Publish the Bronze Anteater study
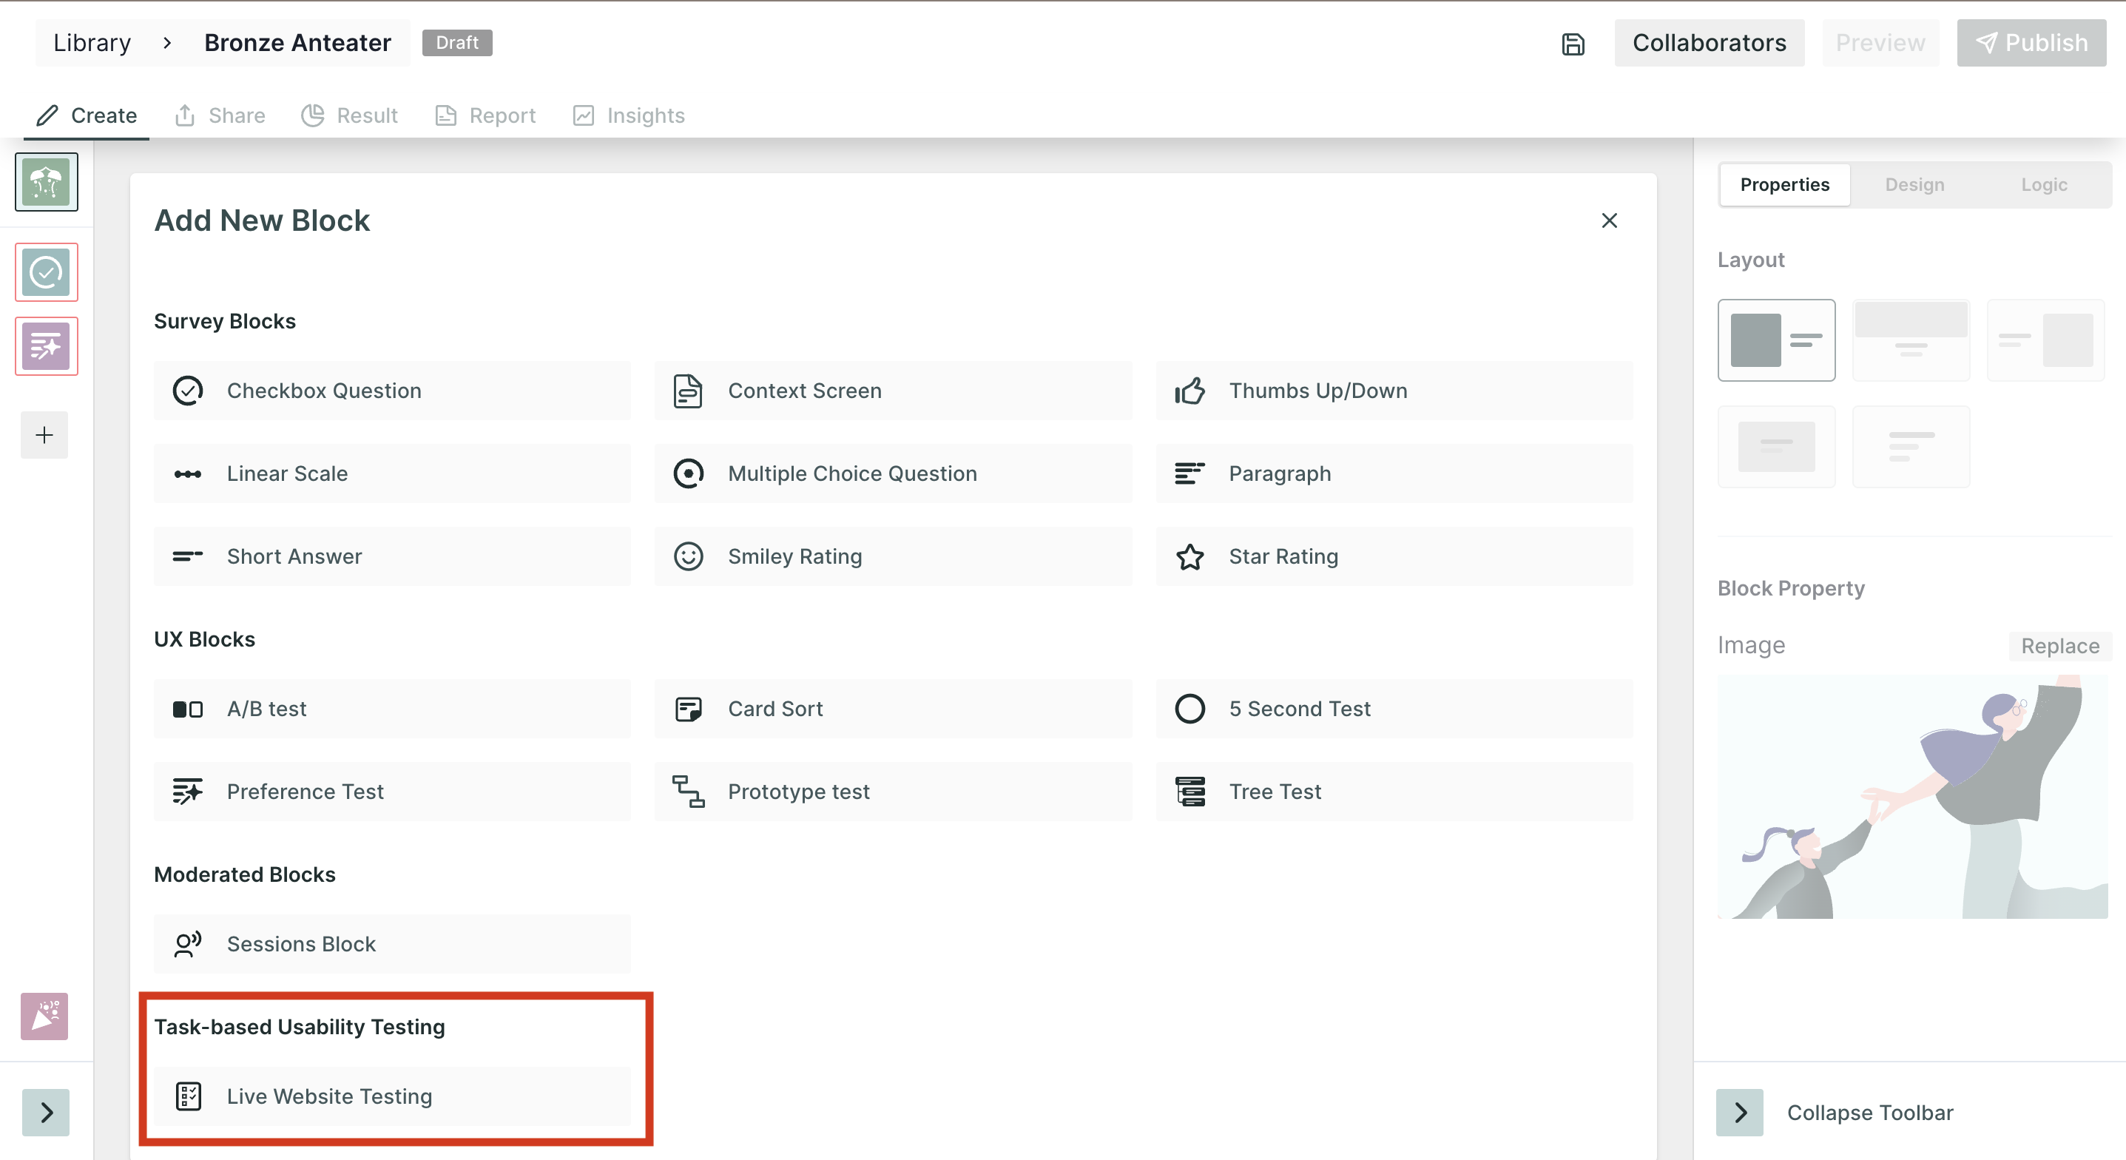2126x1160 pixels. [x=2031, y=43]
